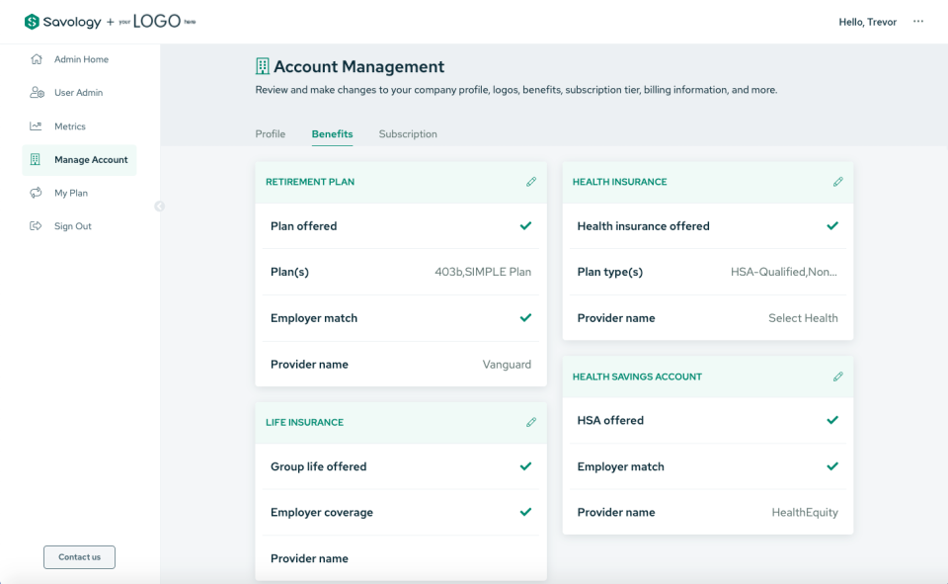Select the Admin Home icon in sidebar
The image size is (948, 584).
pyautogui.click(x=37, y=59)
